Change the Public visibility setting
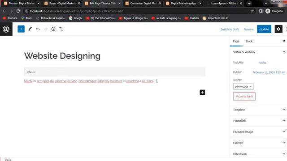 tap(262, 63)
